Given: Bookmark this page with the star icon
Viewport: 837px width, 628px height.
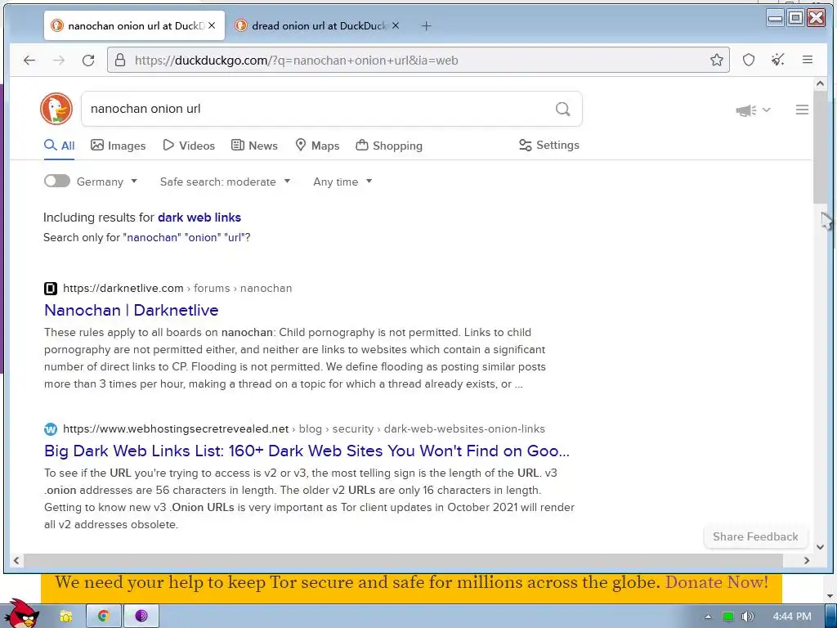Looking at the screenshot, I should click(716, 60).
